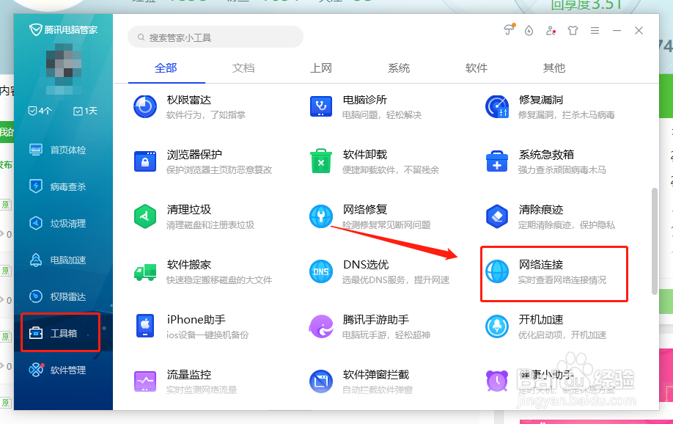Click the tool list vertical scrollbar
The height and width of the screenshot is (424, 673).
click(655, 241)
